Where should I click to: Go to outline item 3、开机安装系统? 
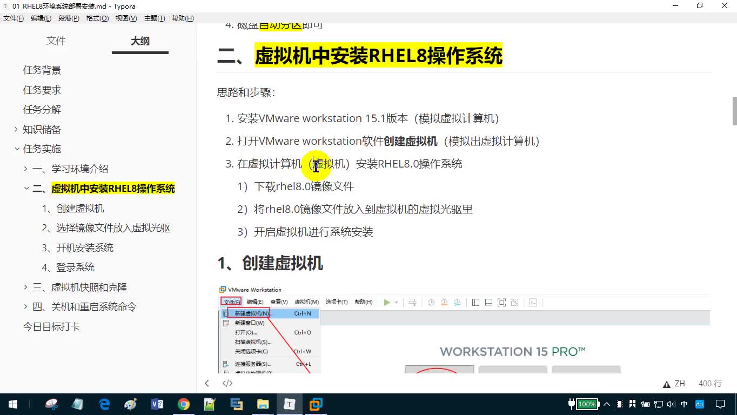coord(78,248)
